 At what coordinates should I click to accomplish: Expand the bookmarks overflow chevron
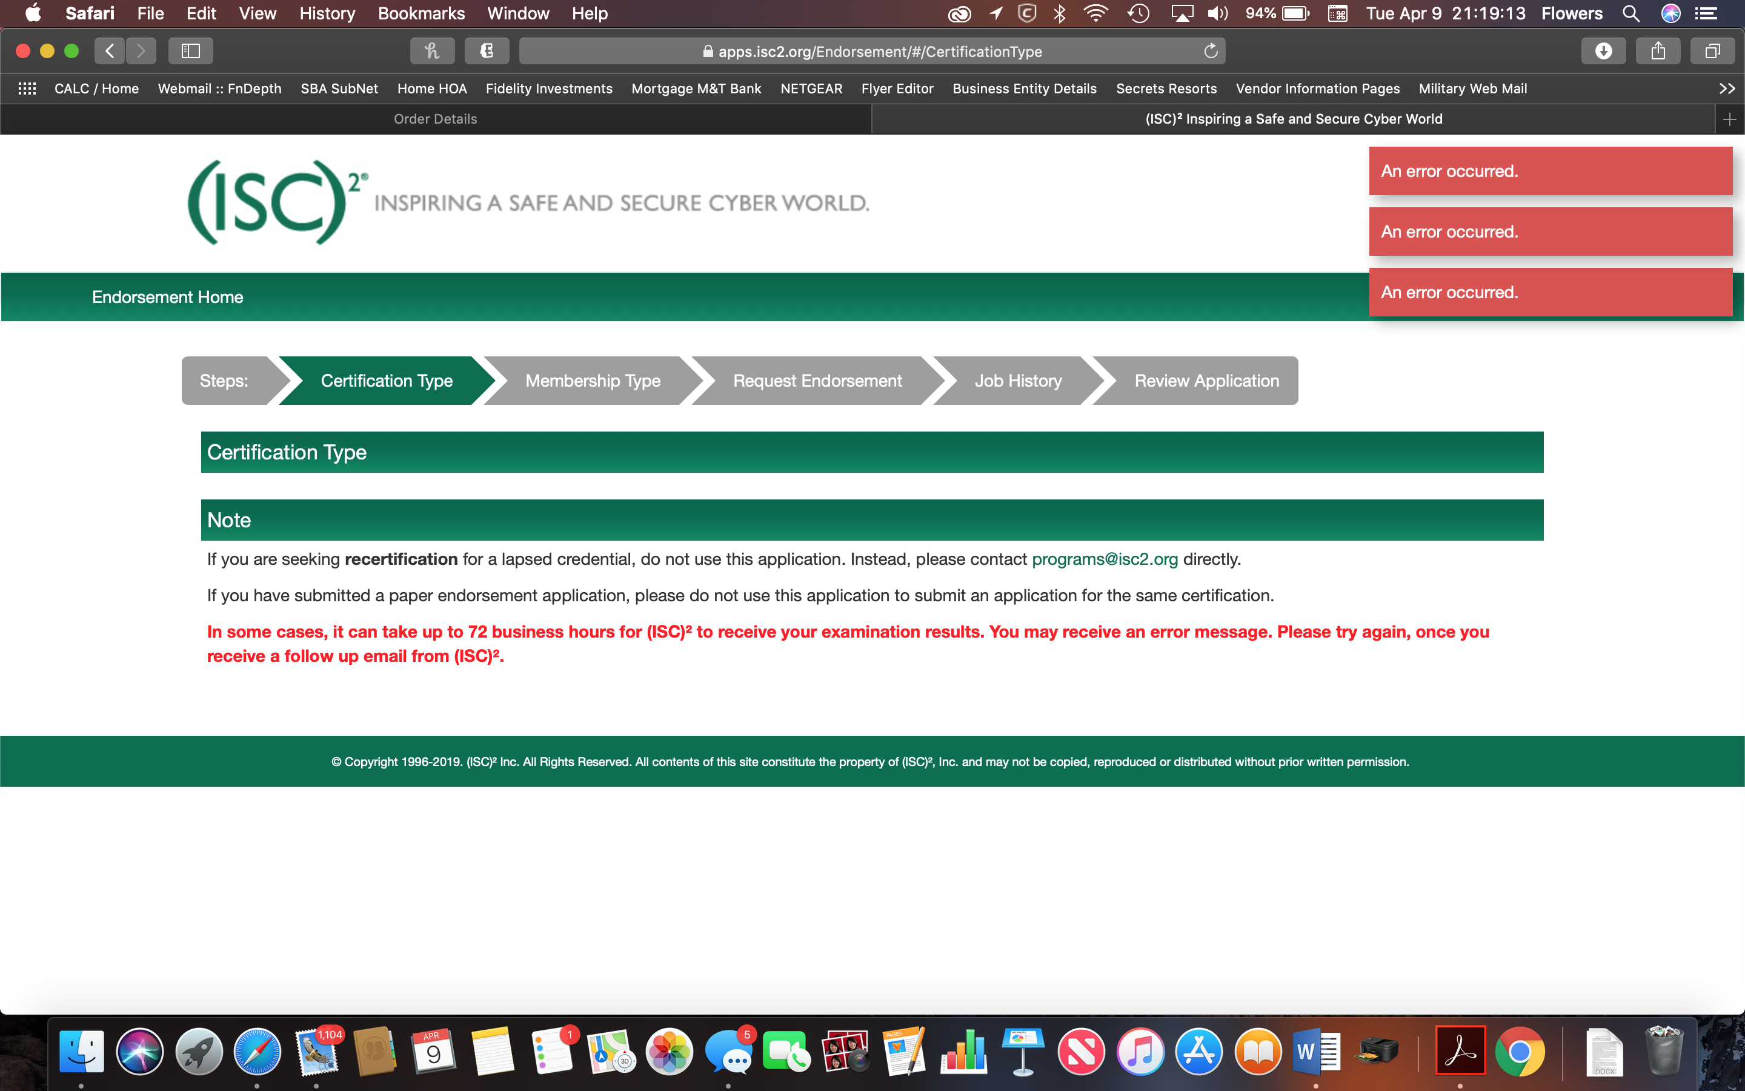1727,88
